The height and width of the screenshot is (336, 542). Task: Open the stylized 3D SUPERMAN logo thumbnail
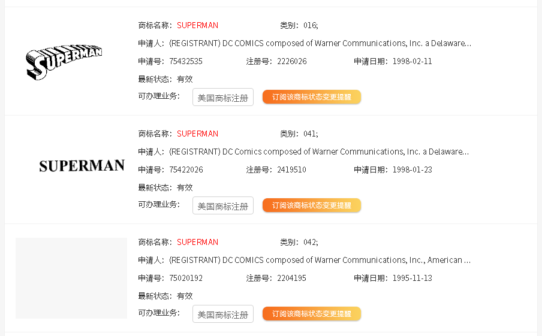point(64,62)
